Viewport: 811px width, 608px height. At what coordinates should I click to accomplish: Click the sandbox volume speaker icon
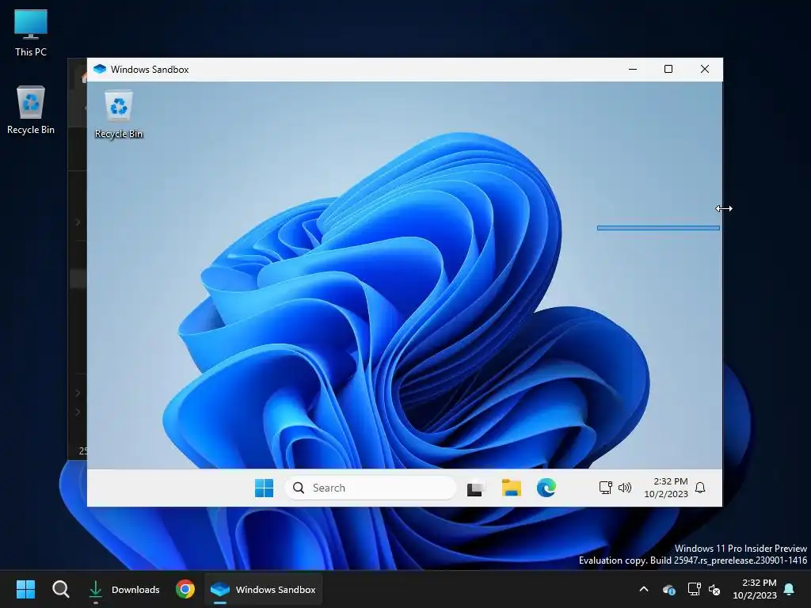tap(625, 488)
